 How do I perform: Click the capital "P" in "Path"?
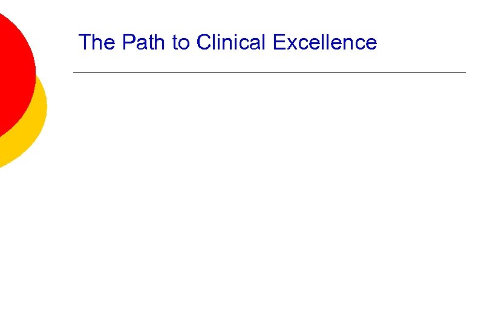pos(128,42)
